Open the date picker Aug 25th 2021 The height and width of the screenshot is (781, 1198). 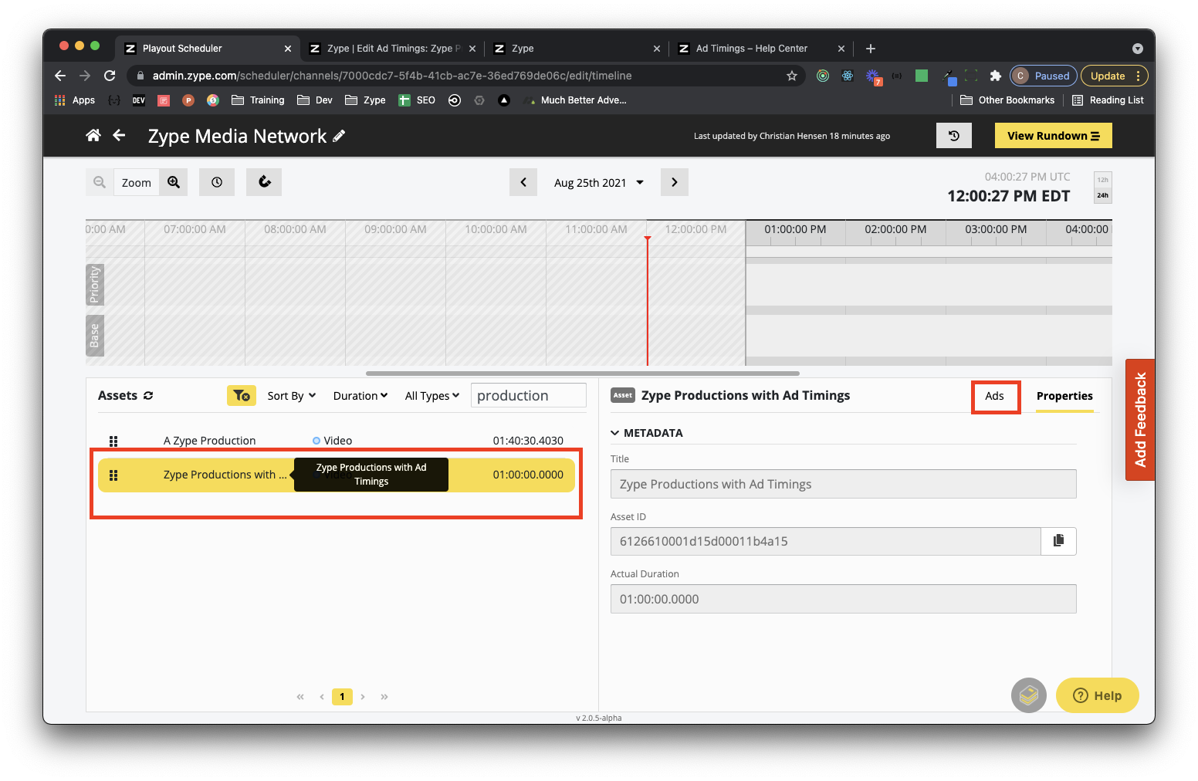click(x=599, y=183)
